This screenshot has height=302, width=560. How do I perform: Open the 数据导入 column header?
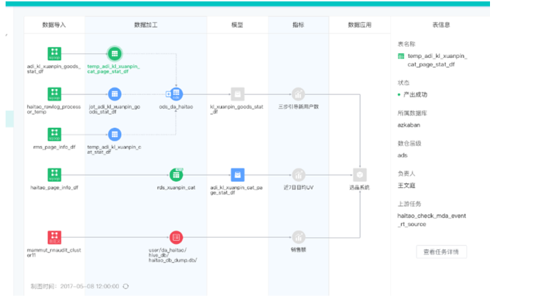click(54, 25)
